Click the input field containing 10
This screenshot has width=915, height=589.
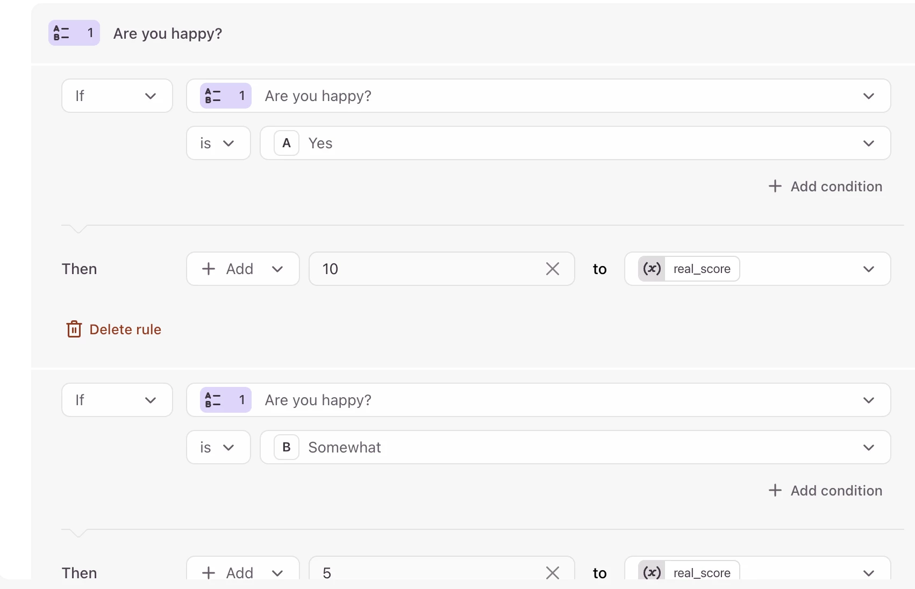[425, 269]
